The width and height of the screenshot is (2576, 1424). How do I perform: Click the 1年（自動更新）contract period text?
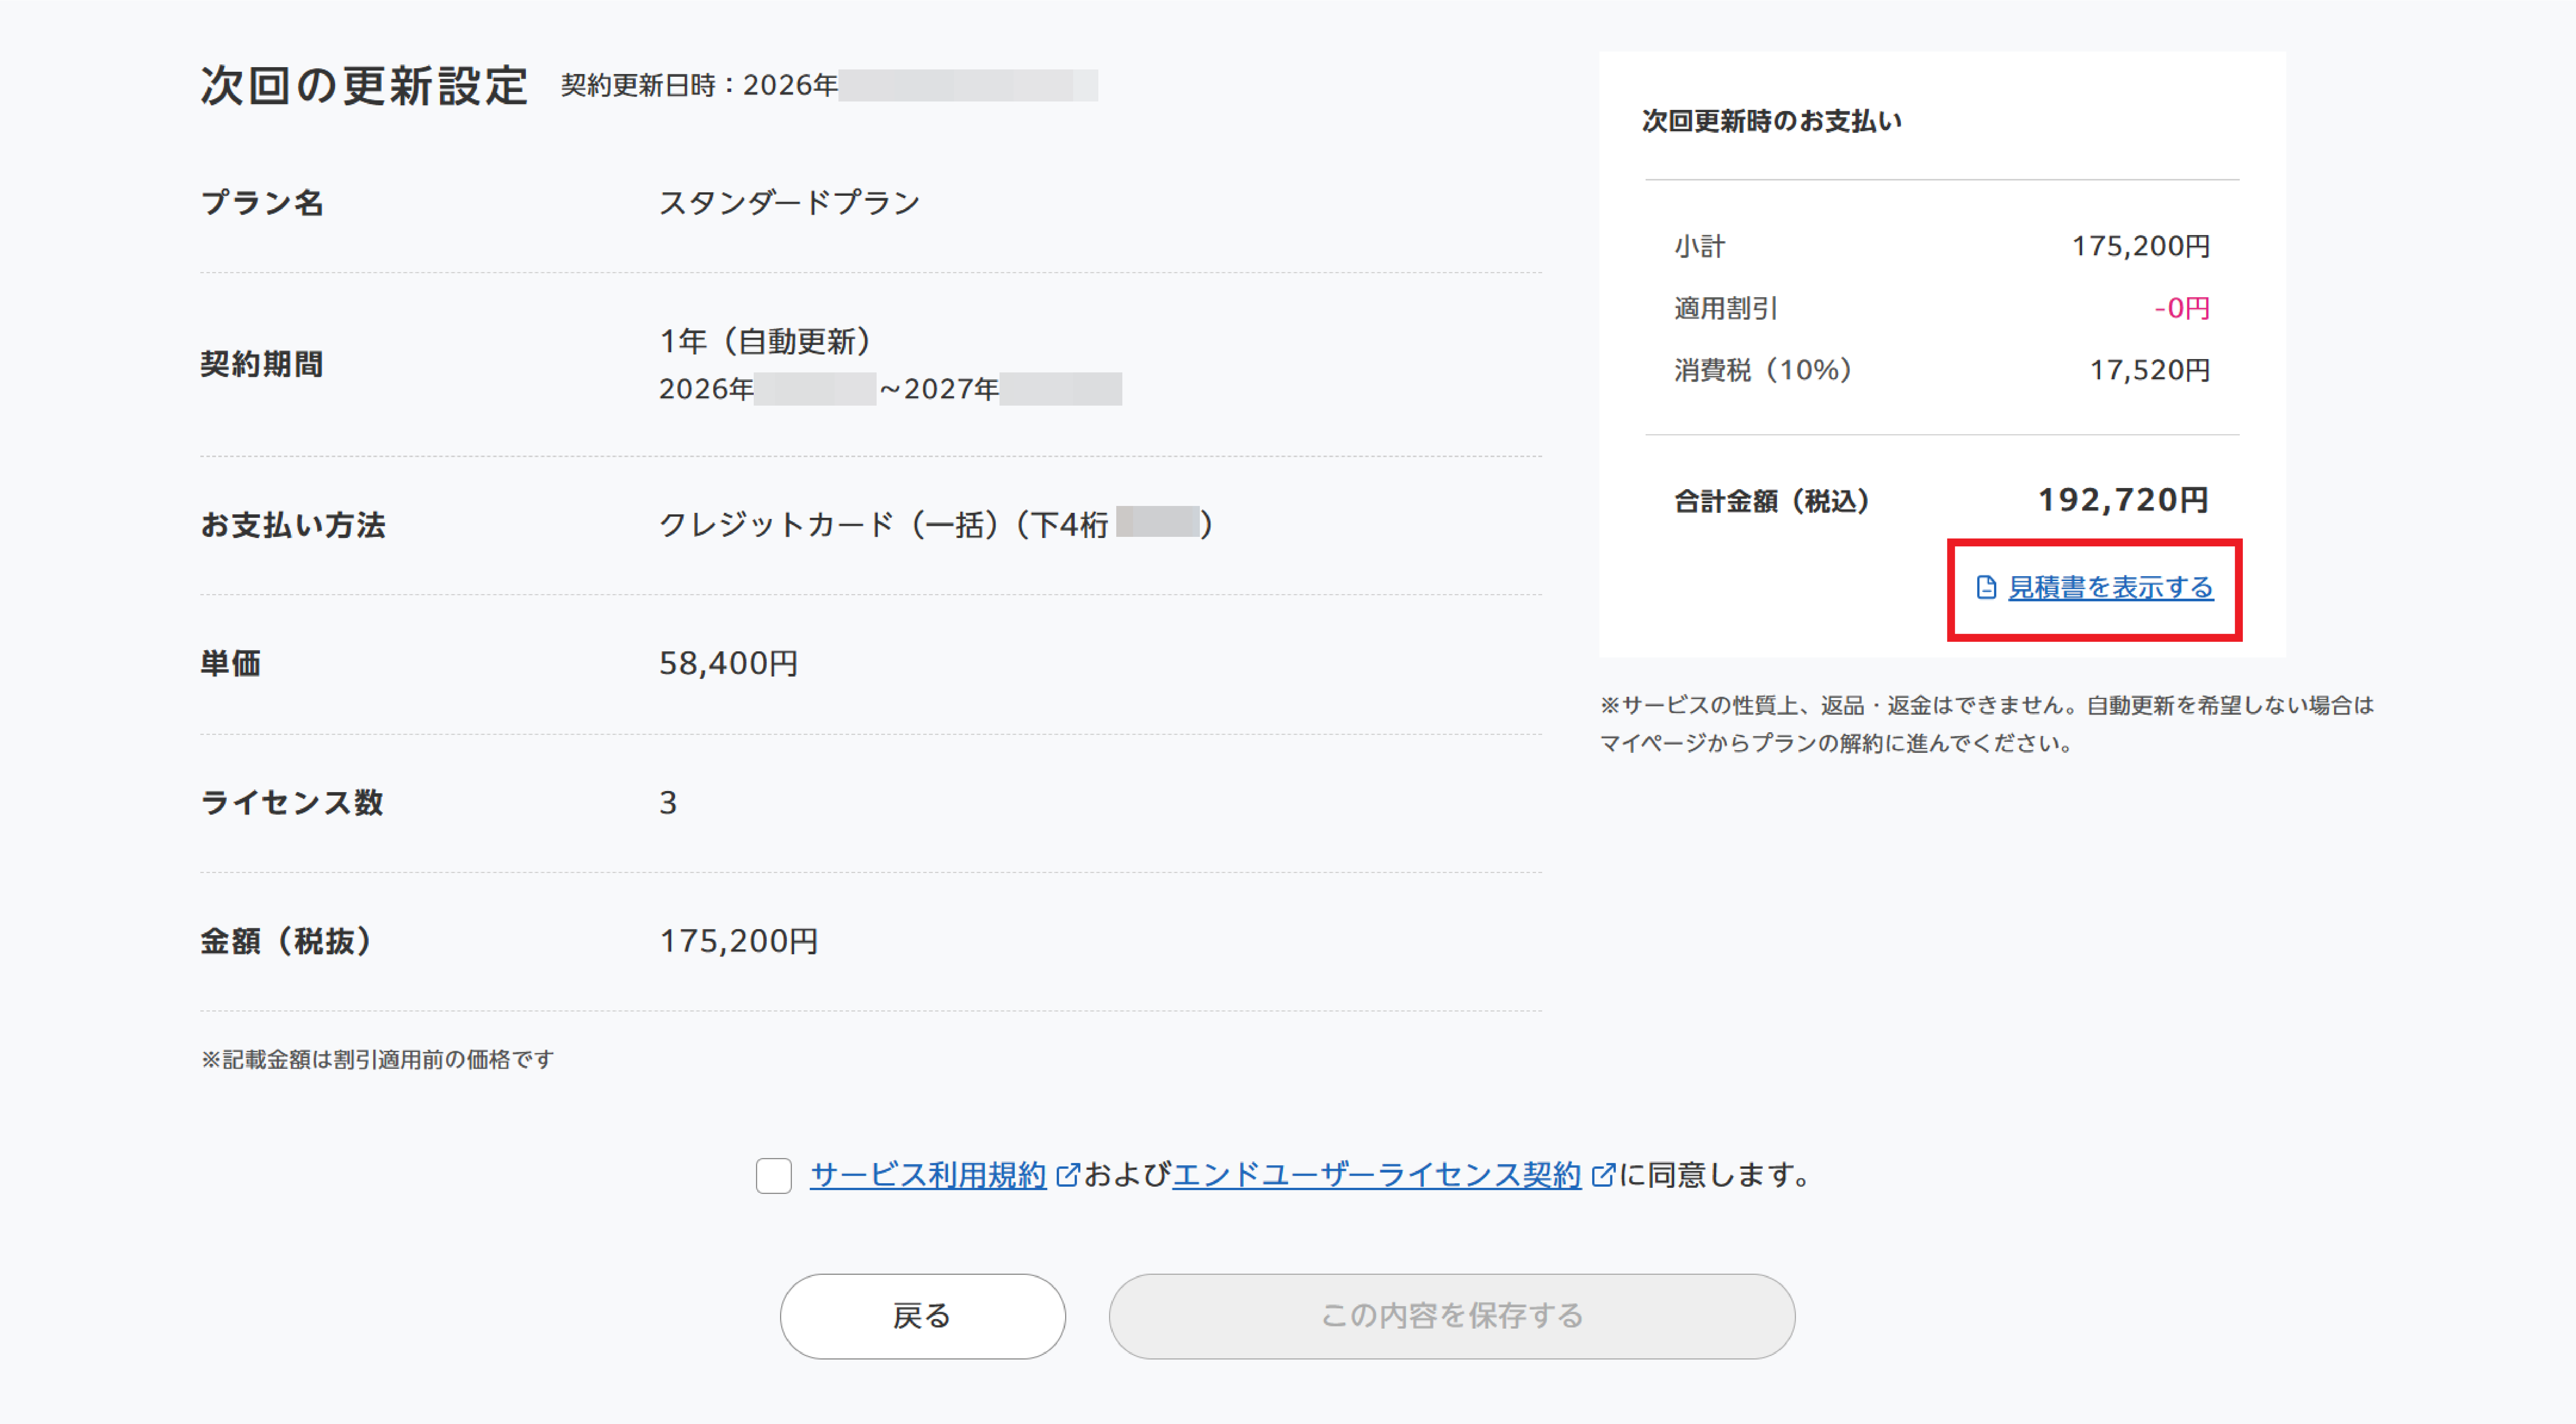pyautogui.click(x=765, y=342)
